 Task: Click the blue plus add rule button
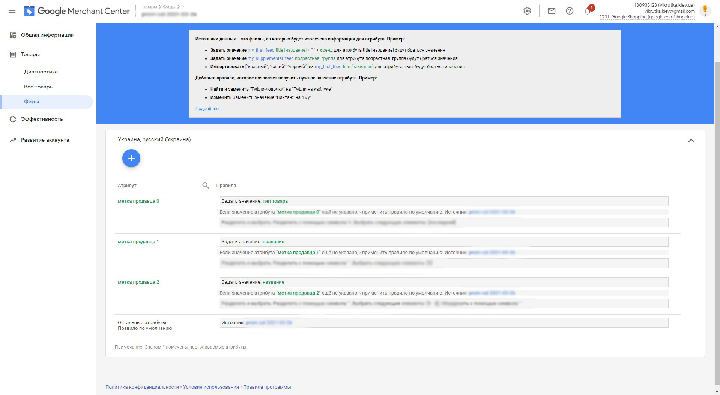[131, 158]
